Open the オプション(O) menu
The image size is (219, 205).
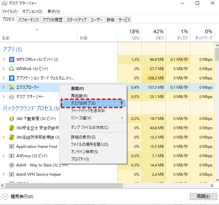click(32, 11)
